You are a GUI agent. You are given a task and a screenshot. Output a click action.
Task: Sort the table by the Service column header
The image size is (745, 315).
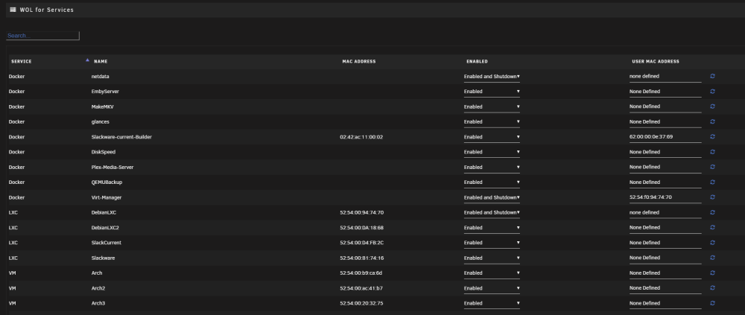pyautogui.click(x=22, y=61)
